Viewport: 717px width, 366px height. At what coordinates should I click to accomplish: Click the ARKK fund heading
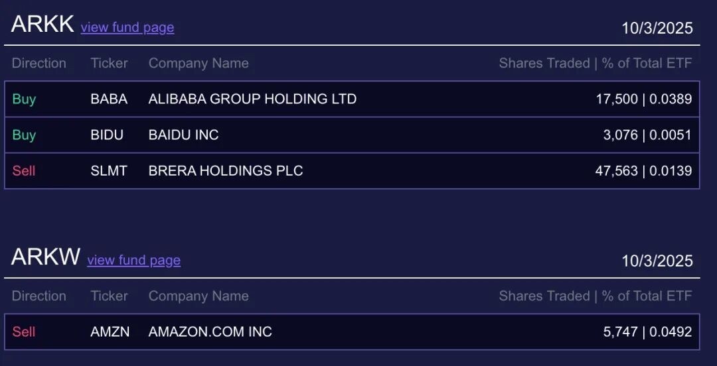coord(42,24)
